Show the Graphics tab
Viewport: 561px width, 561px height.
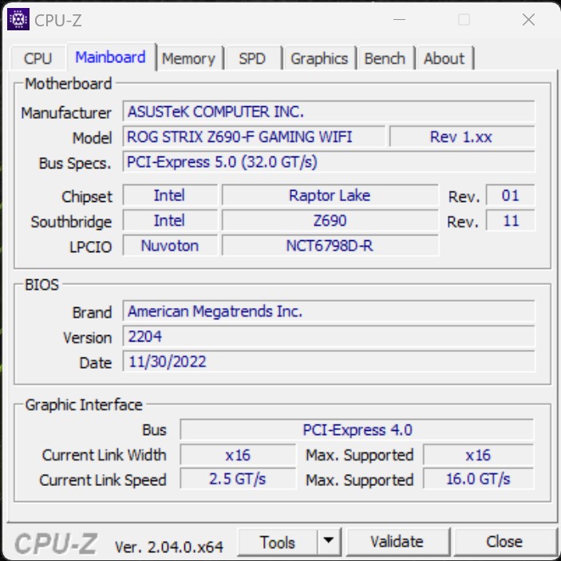click(x=319, y=58)
